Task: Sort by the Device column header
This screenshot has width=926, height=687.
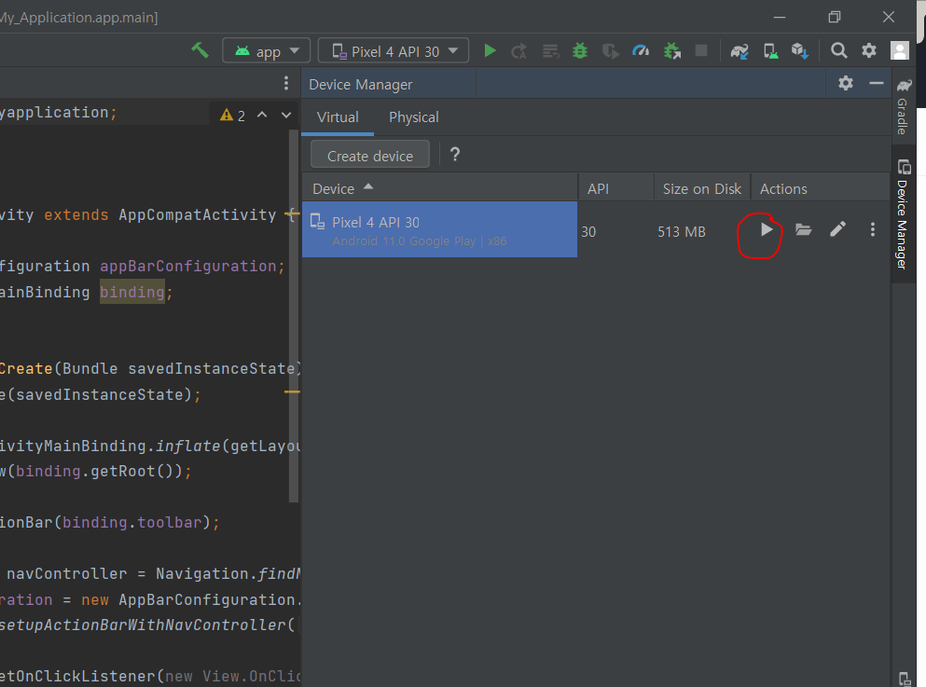Action: (x=439, y=188)
